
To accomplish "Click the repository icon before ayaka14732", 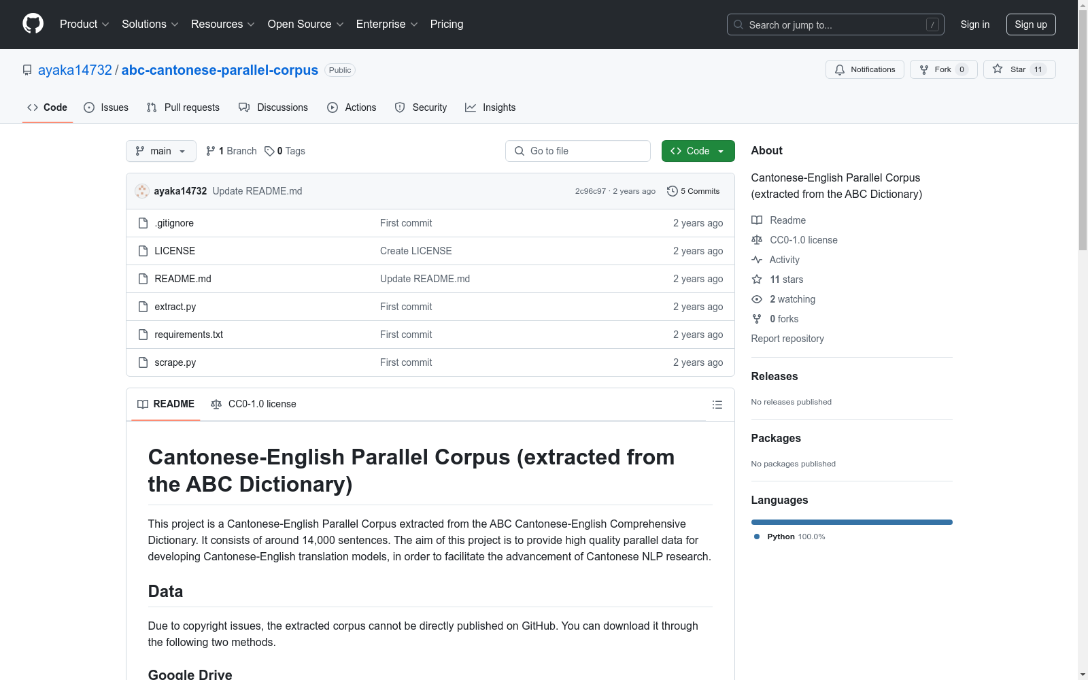I will 27,70.
